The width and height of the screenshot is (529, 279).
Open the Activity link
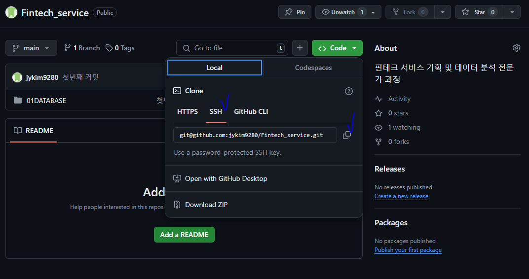399,99
